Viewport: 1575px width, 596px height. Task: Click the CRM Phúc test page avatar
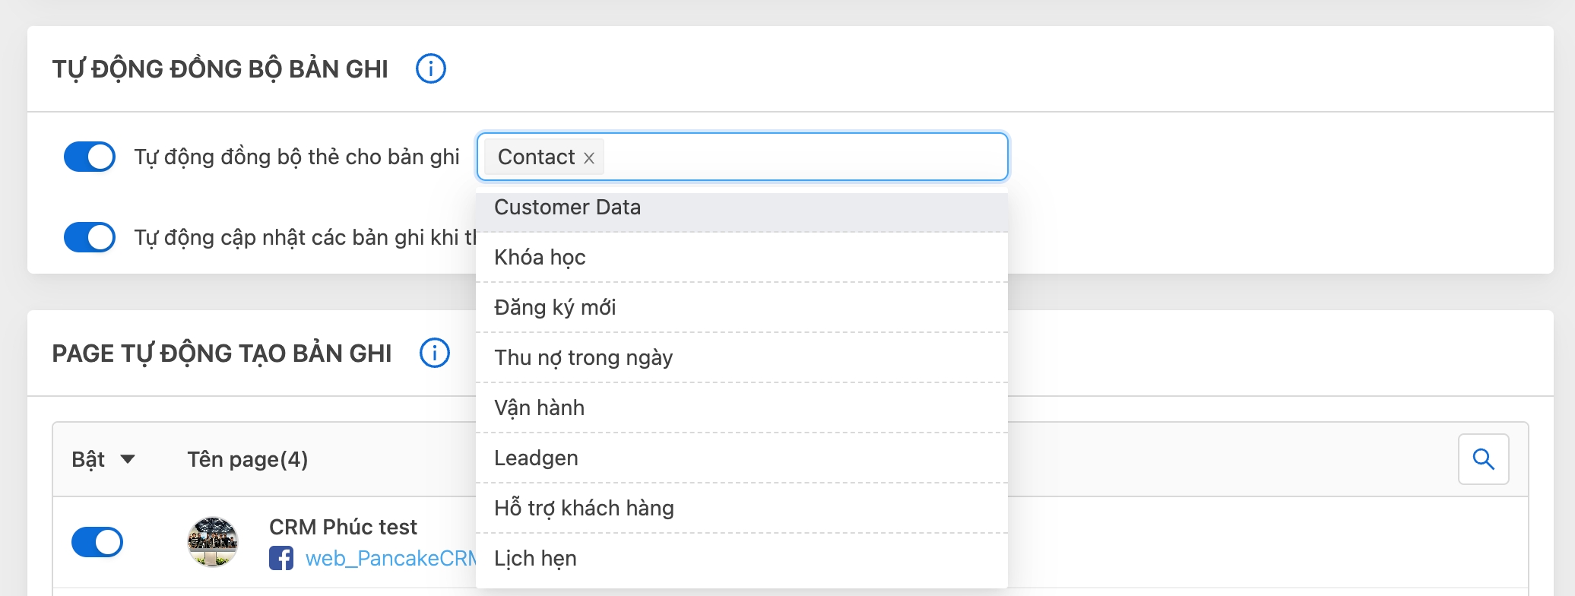pyautogui.click(x=213, y=542)
